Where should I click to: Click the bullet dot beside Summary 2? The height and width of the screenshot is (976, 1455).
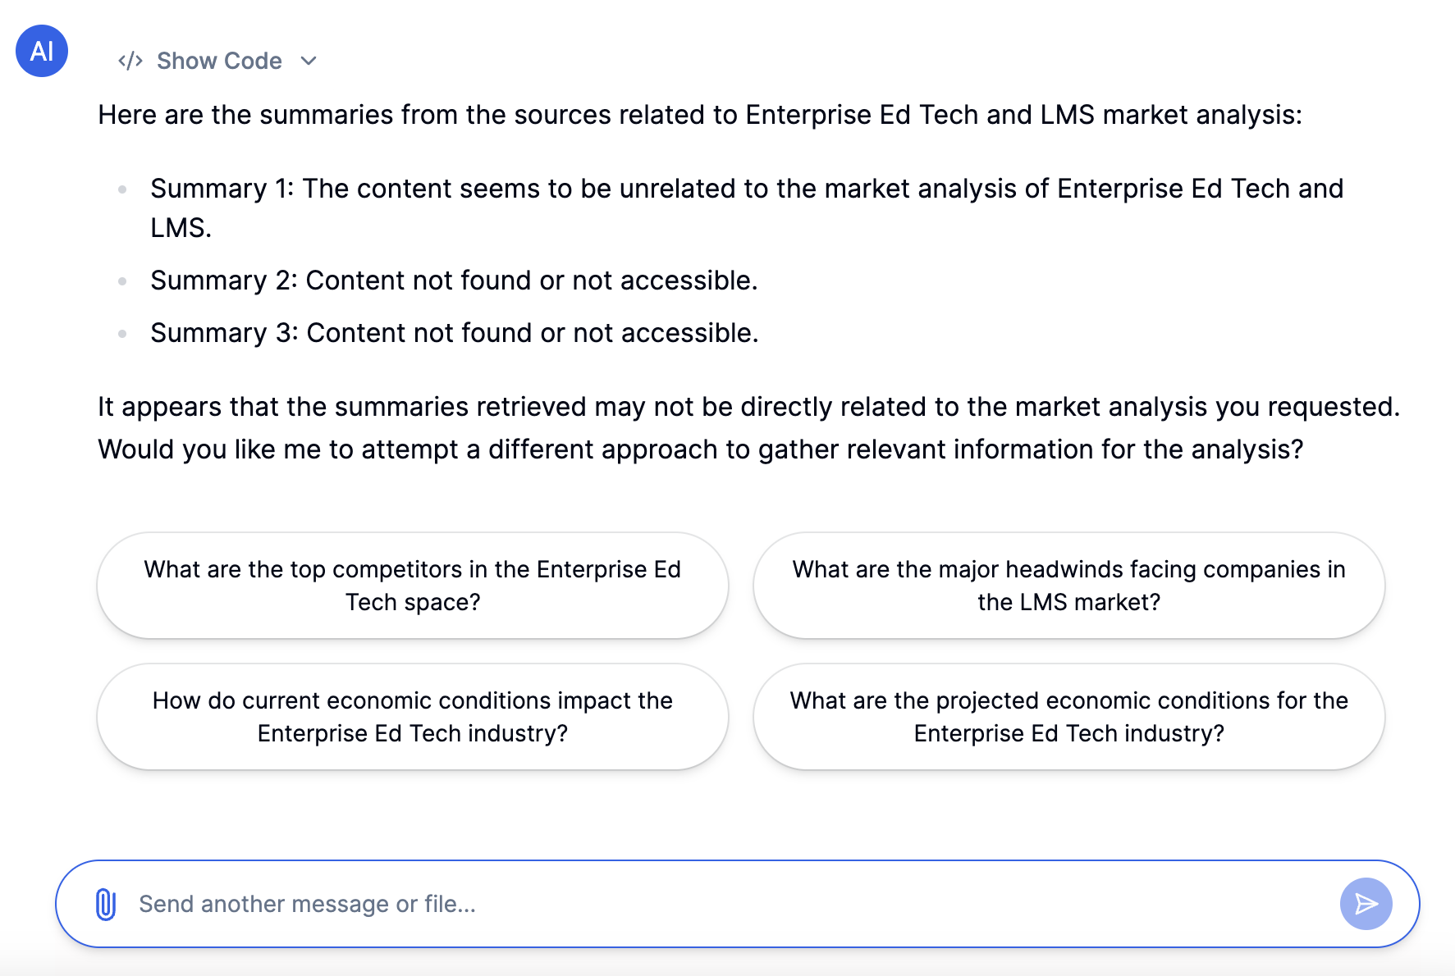tap(122, 281)
